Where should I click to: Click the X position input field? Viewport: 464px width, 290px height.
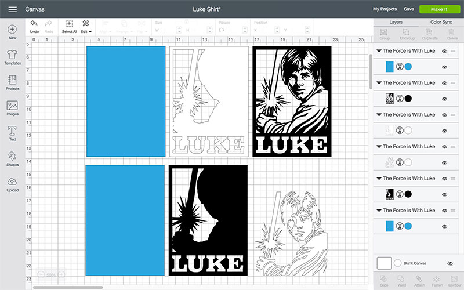269,30
